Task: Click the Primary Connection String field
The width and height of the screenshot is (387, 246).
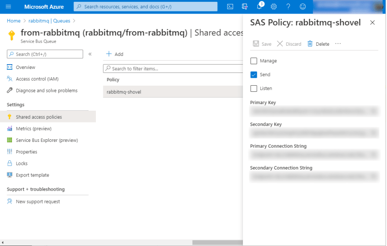Action: click(314, 155)
